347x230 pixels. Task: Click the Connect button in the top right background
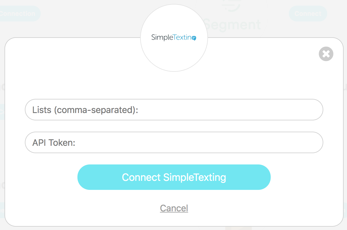[x=308, y=13]
